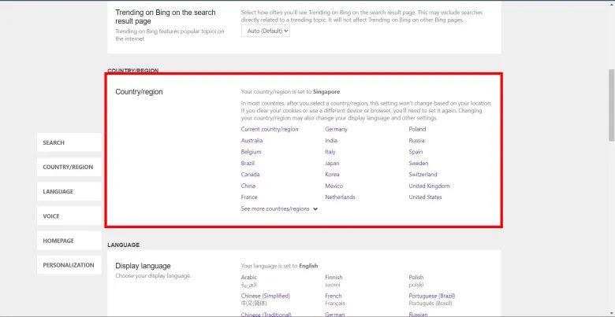615x317 pixels.
Task: Pick Germany from the country list
Action: pyautogui.click(x=337, y=129)
